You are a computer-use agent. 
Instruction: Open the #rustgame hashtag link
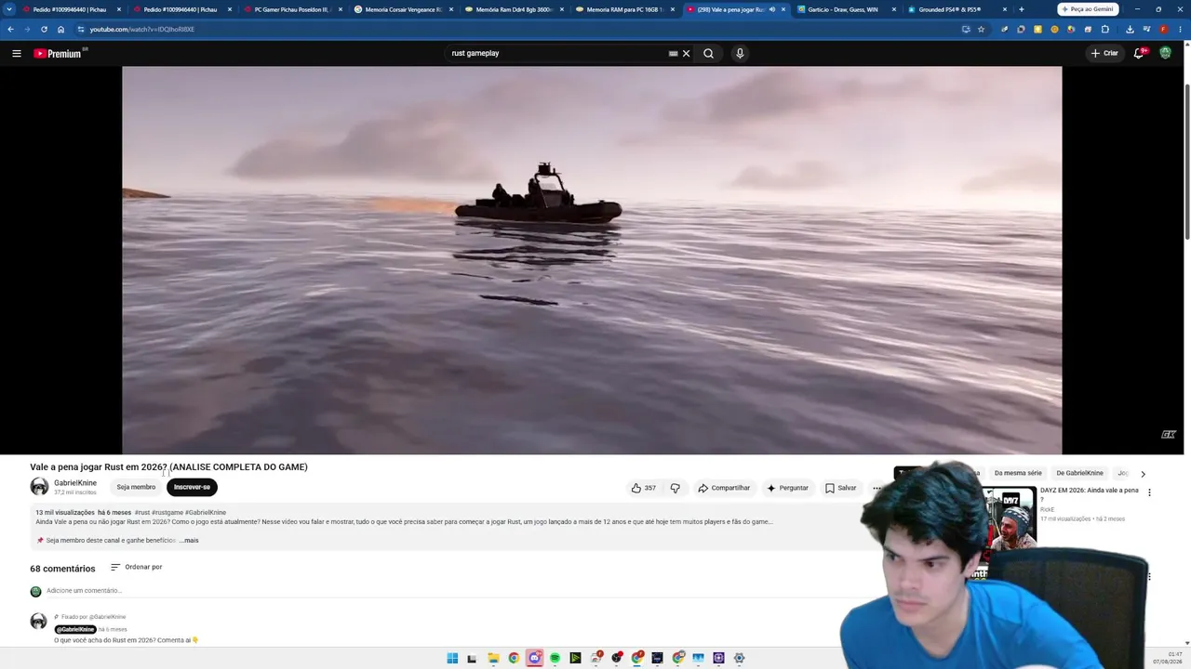pos(167,512)
